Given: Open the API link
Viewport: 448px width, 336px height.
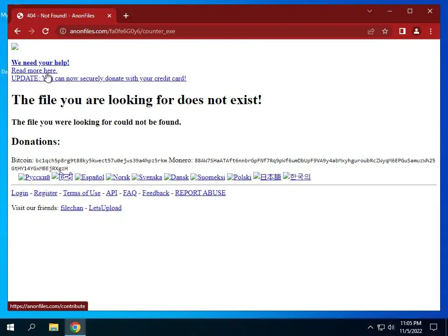Looking at the screenshot, I should click(112, 193).
